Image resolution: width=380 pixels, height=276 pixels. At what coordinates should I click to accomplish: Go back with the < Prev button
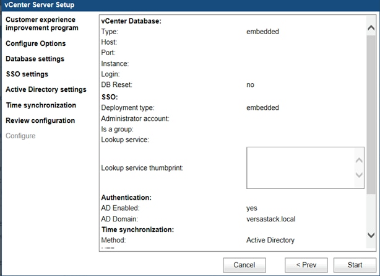(x=306, y=265)
